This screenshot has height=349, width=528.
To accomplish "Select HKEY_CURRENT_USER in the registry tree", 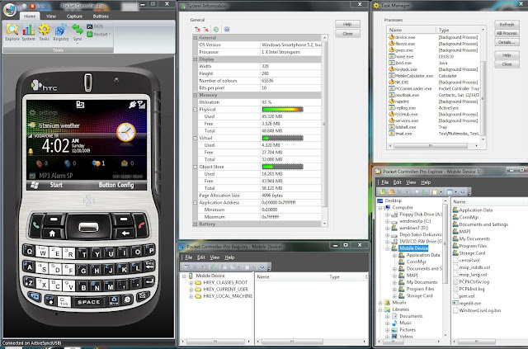I will 225,290.
